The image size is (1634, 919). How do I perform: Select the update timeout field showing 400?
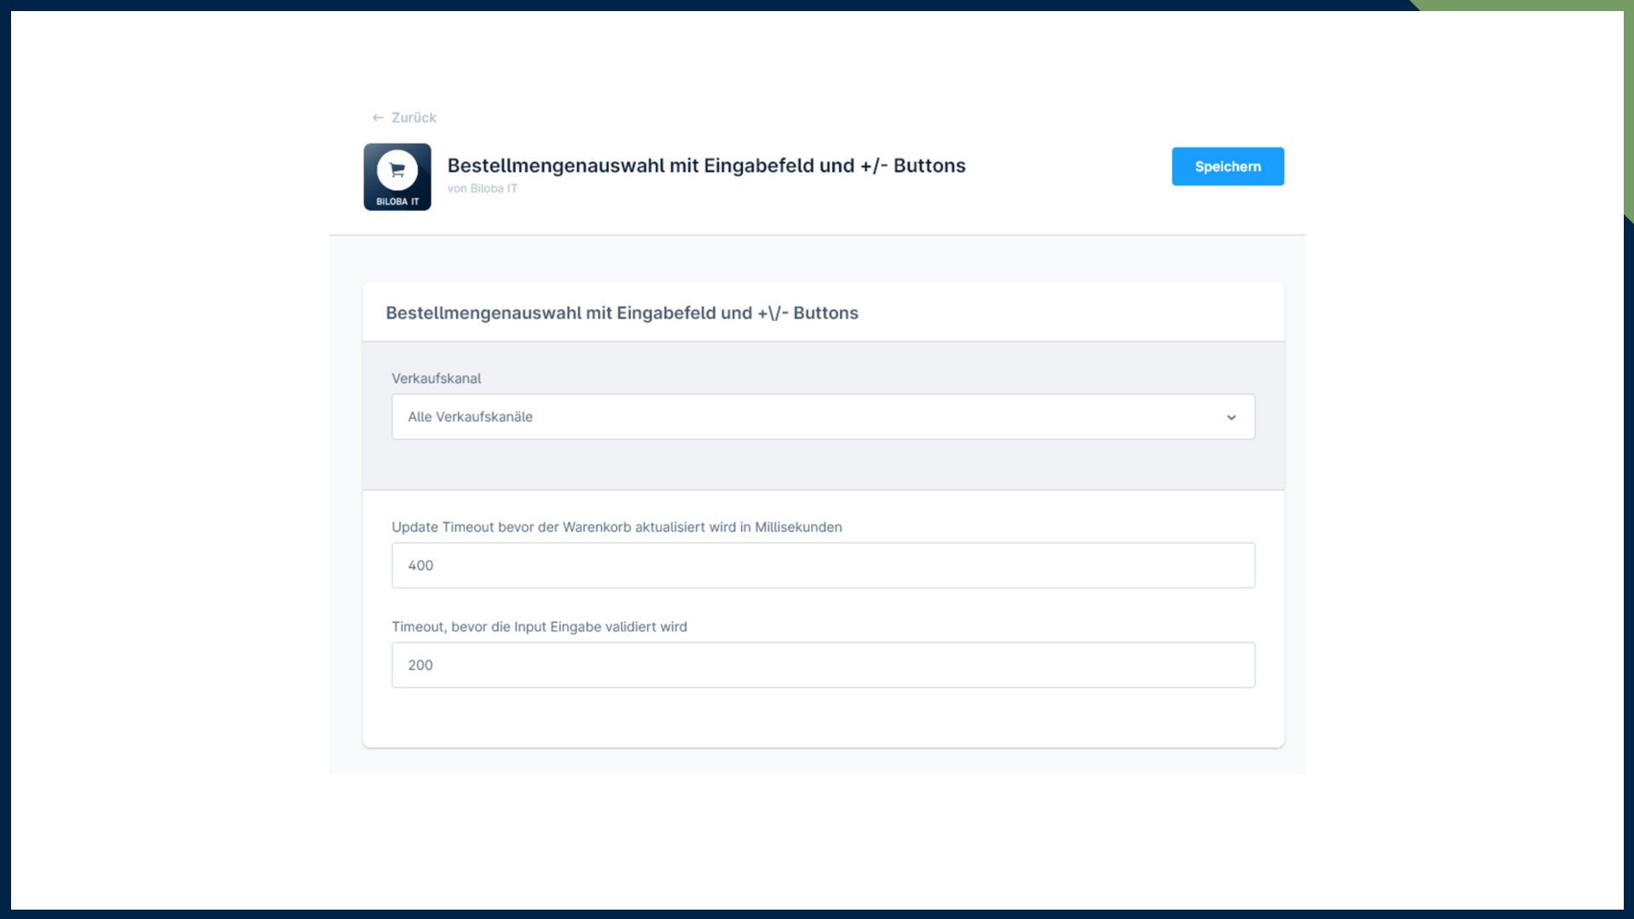(822, 565)
